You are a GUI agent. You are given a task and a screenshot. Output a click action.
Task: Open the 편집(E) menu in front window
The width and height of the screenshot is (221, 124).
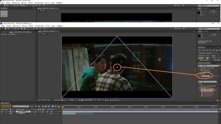click(x=9, y=26)
